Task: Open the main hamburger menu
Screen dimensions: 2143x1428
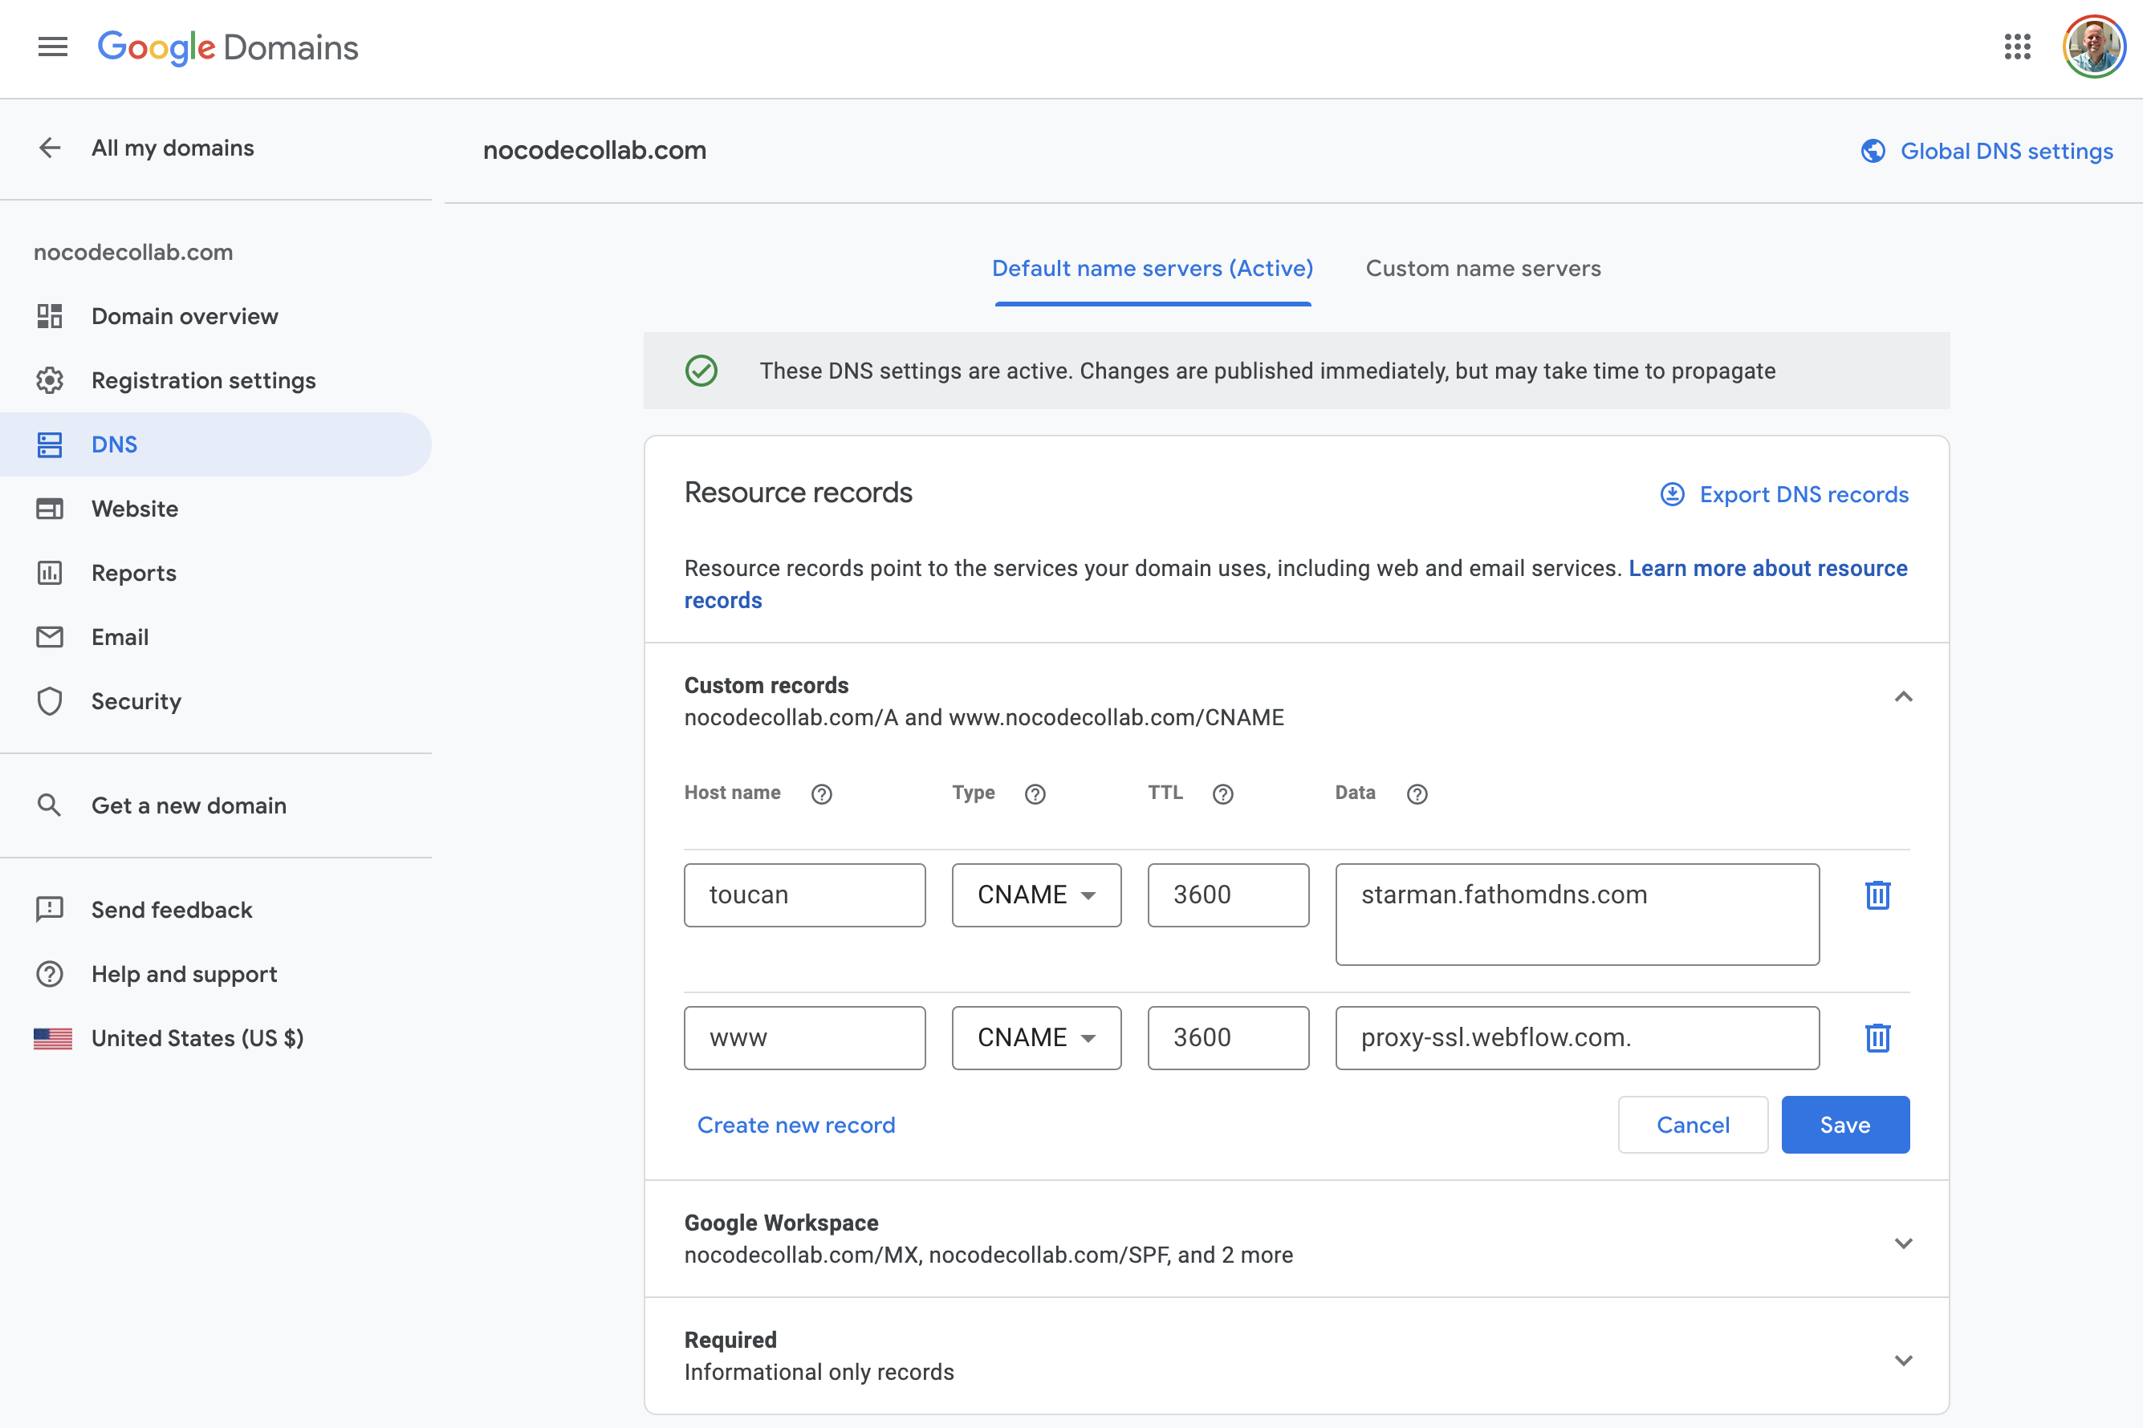Action: coord(53,47)
